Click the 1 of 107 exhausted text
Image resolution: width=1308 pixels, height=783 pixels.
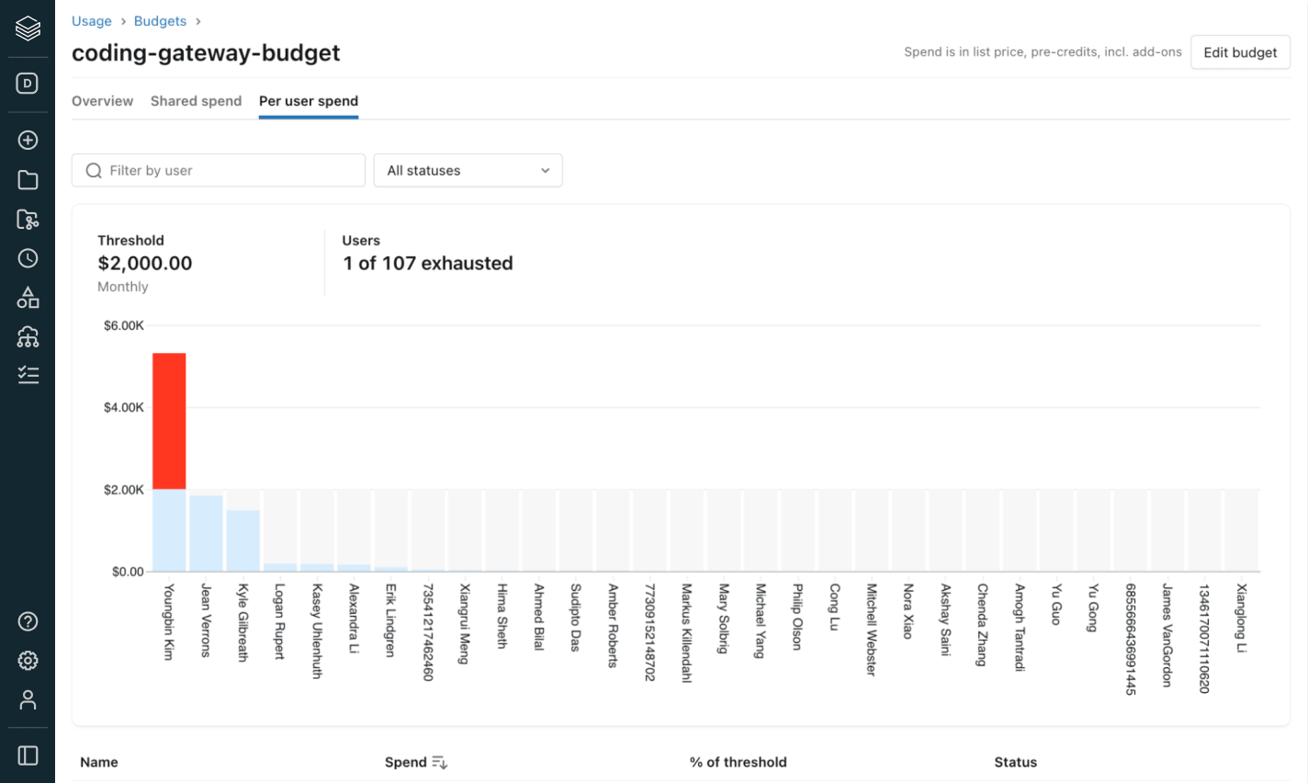point(428,263)
